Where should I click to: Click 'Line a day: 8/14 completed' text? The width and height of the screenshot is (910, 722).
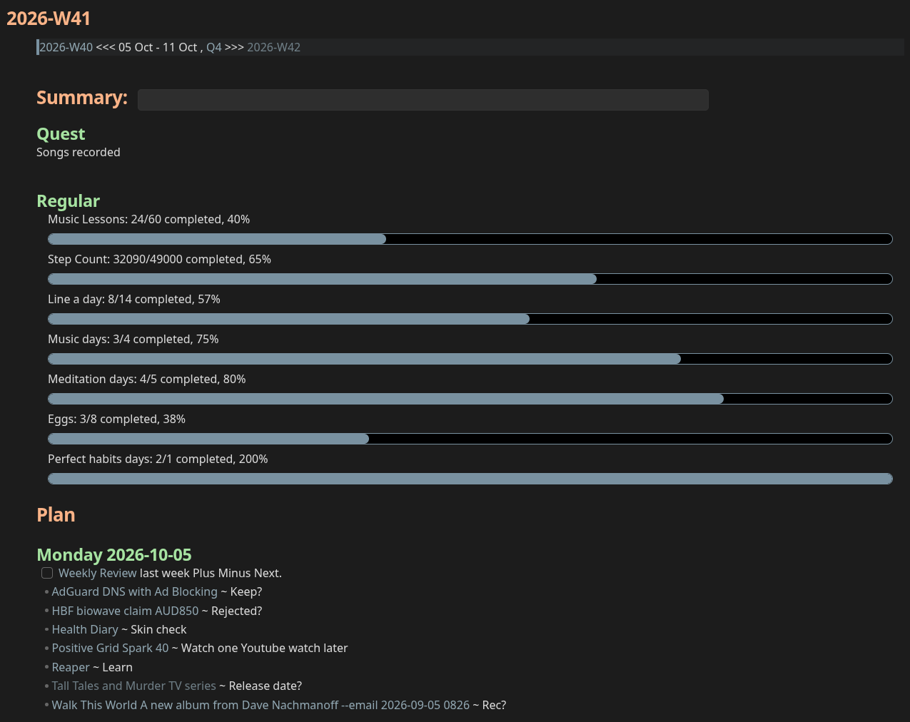(x=121, y=299)
